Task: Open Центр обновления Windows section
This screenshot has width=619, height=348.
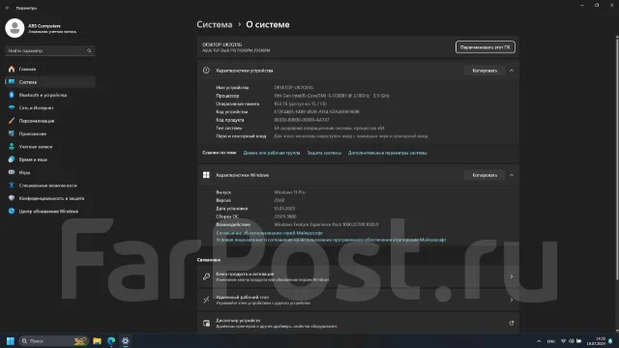Action: (50, 211)
